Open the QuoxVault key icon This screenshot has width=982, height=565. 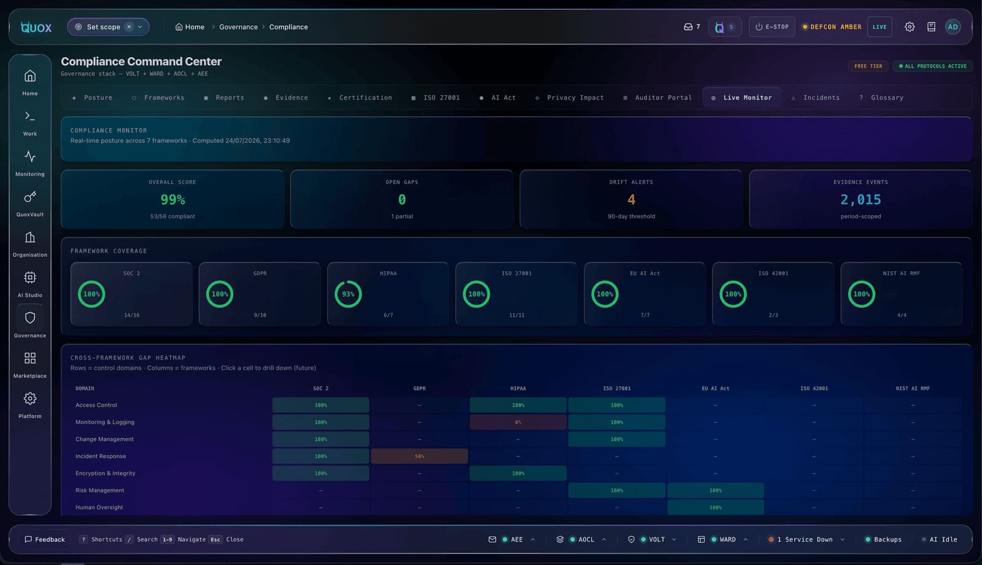pyautogui.click(x=29, y=197)
